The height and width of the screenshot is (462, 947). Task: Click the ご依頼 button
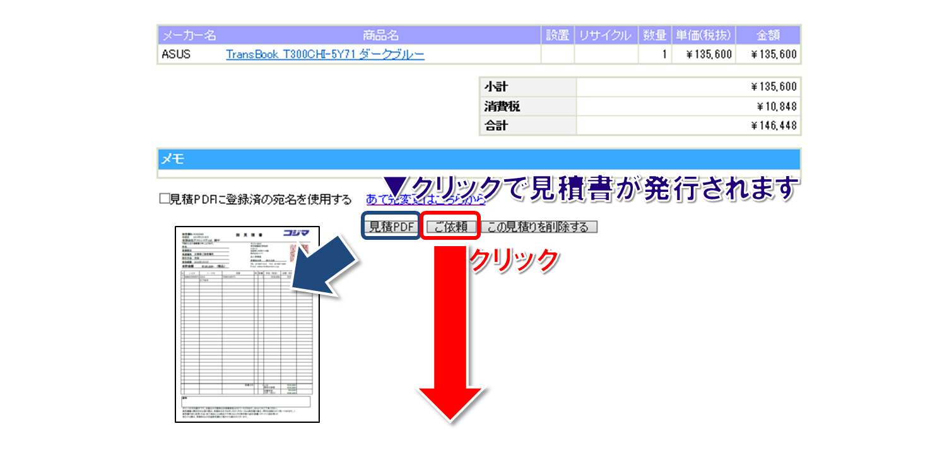[450, 227]
